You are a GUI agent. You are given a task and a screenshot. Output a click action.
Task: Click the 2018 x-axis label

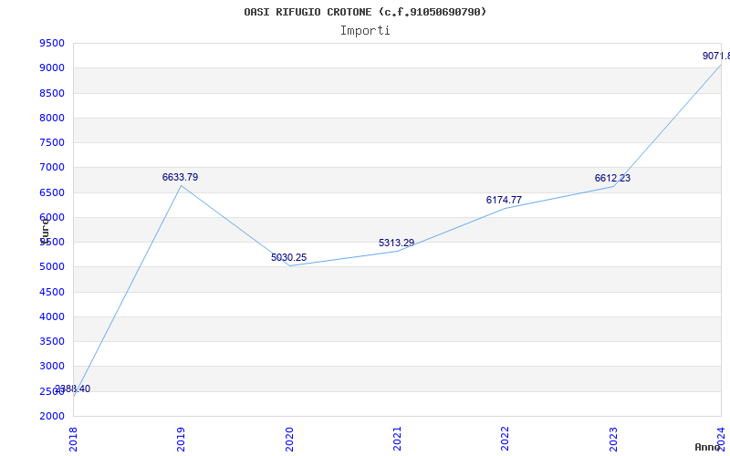(73, 439)
